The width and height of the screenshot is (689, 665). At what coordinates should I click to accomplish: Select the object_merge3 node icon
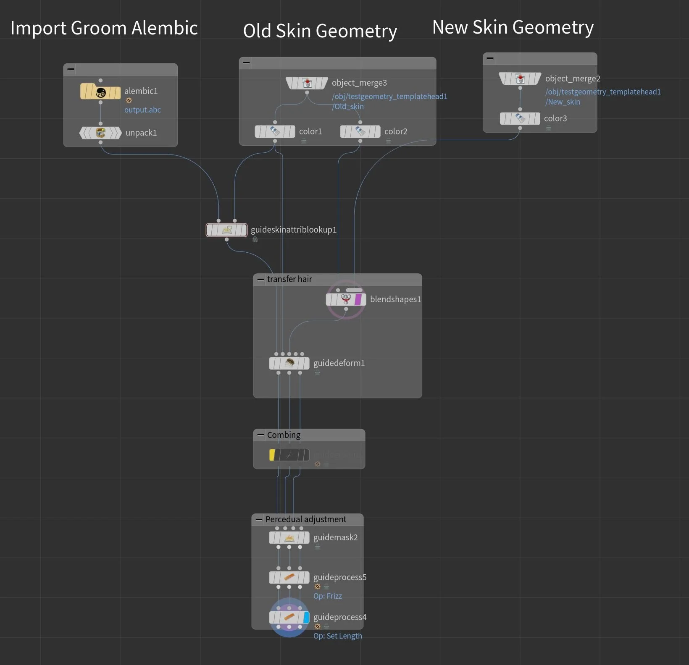click(x=307, y=83)
